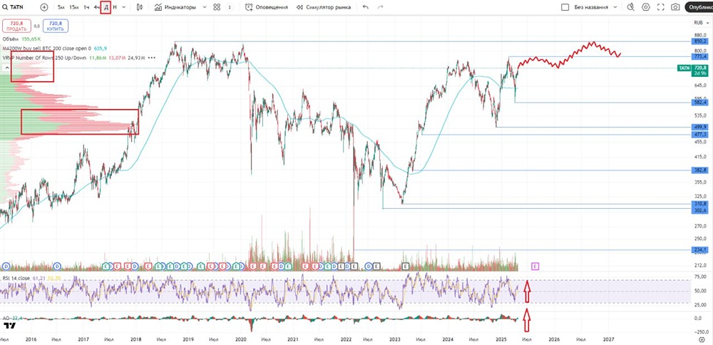This screenshot has width=713, height=345.
Task: Click the 850,2 price level label
Action: pos(700,41)
